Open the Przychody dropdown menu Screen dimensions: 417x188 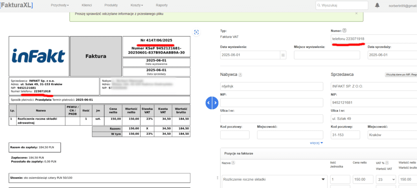coord(59,5)
